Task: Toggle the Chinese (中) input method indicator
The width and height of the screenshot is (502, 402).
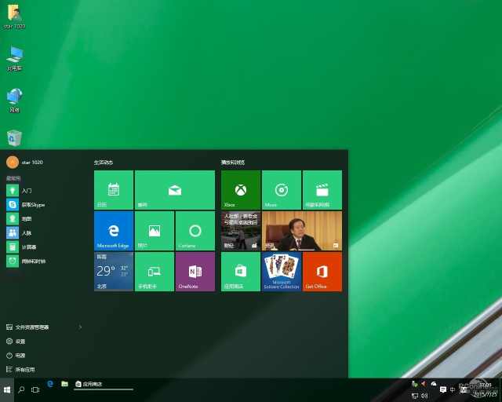Action: point(453,389)
